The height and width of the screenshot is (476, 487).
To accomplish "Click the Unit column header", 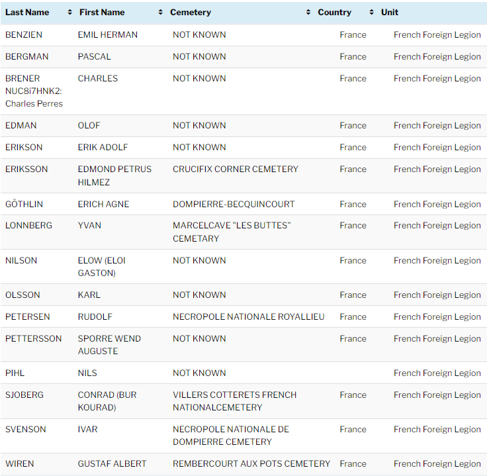I will point(390,12).
